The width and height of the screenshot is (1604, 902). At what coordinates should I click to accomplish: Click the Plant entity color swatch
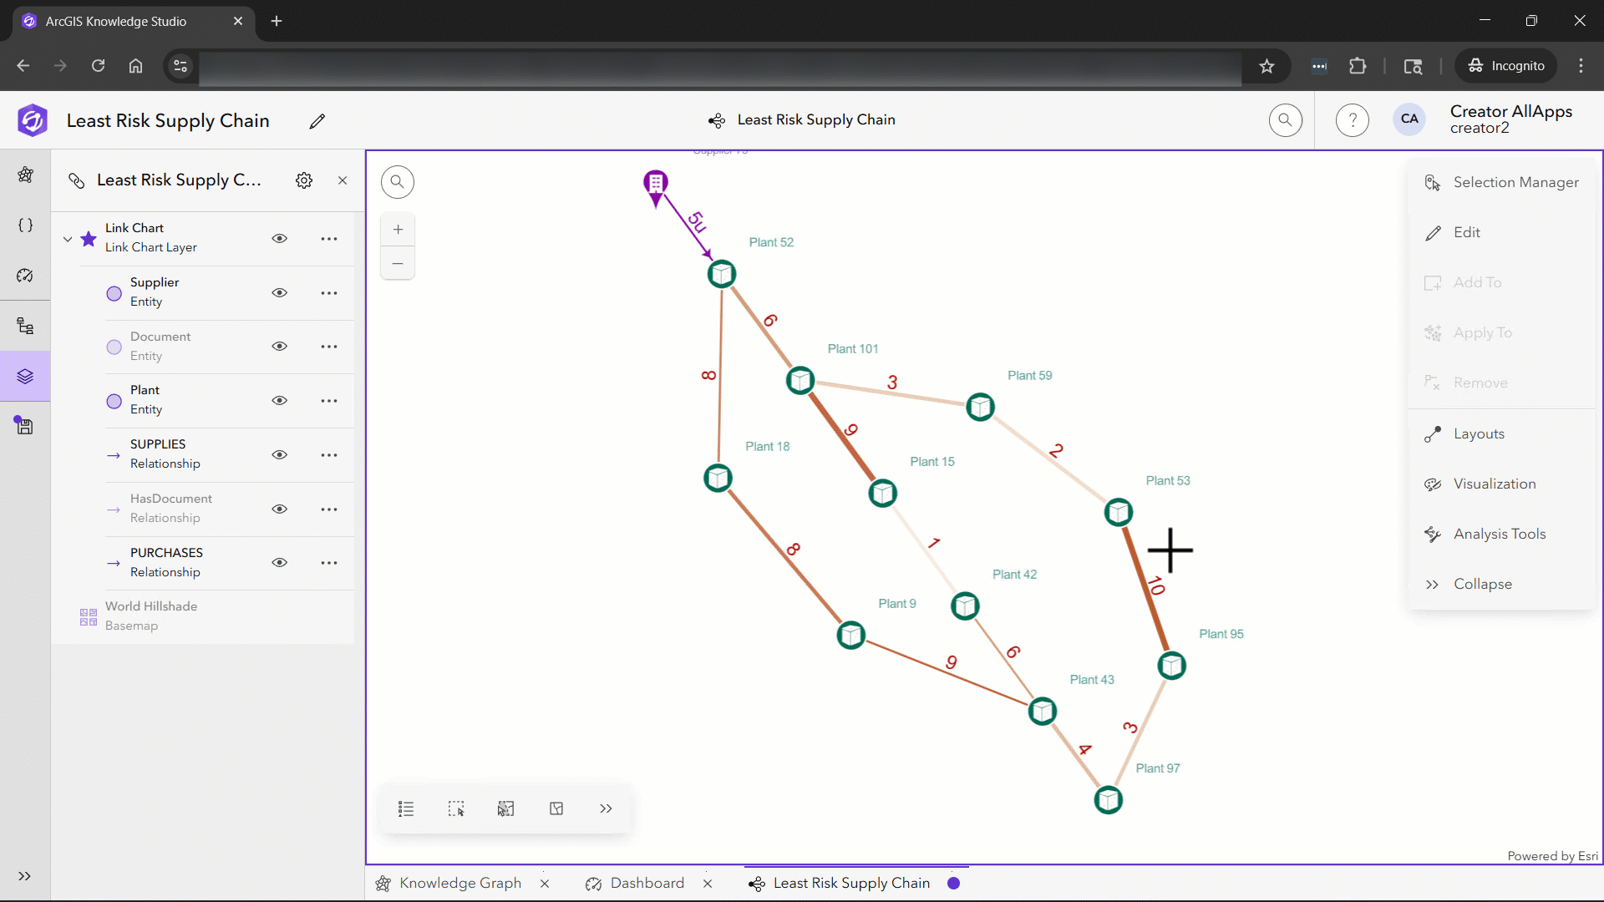pyautogui.click(x=113, y=401)
